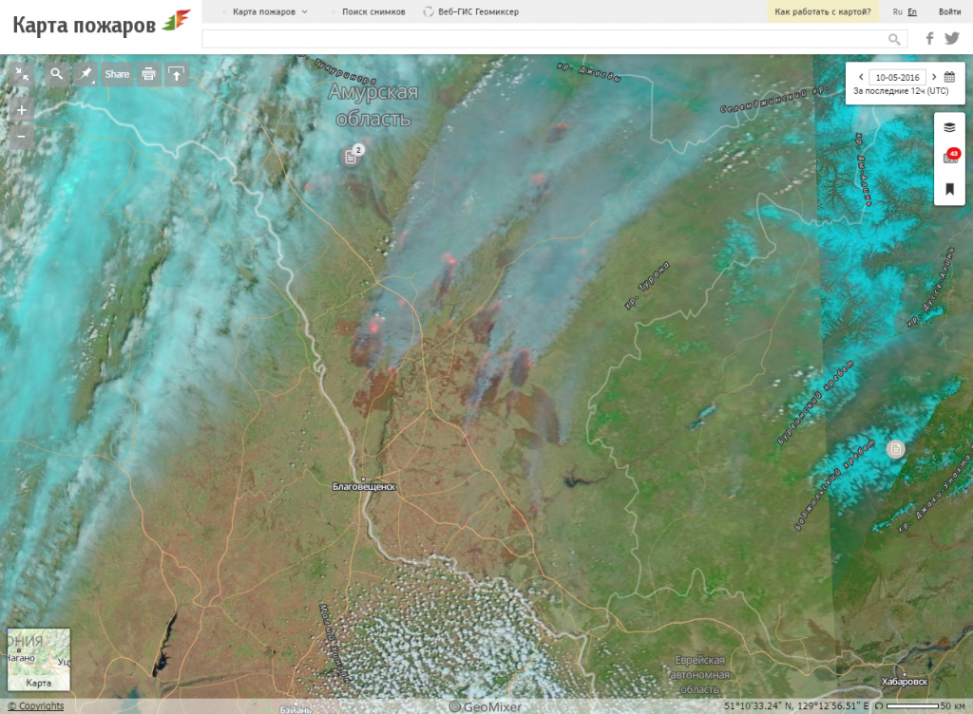Select the pin marker tool
The image size is (973, 714).
[85, 74]
